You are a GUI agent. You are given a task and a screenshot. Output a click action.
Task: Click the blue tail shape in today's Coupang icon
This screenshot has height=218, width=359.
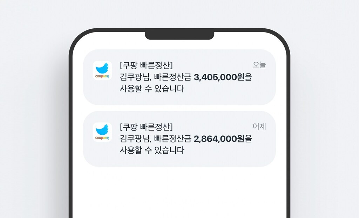(x=102, y=68)
